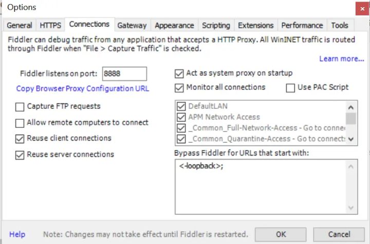
Task: Uncheck Monitor all connections
Action: click(179, 88)
